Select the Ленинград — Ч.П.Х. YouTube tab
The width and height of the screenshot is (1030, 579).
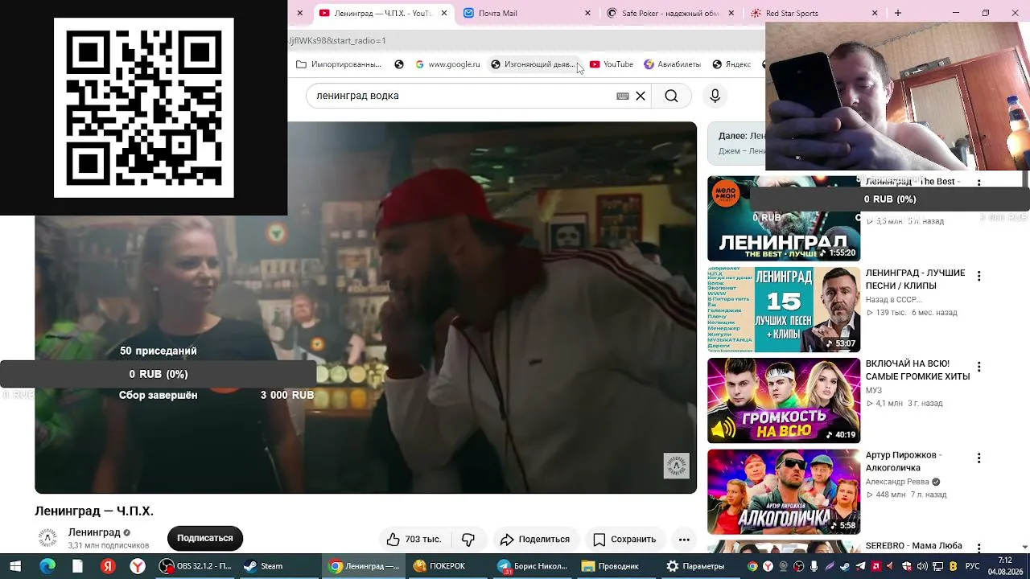(382, 13)
